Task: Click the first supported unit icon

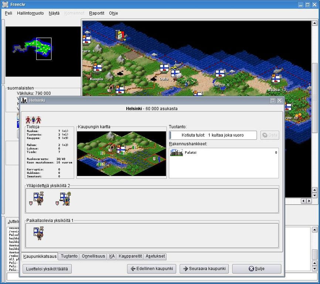Action: point(38,199)
